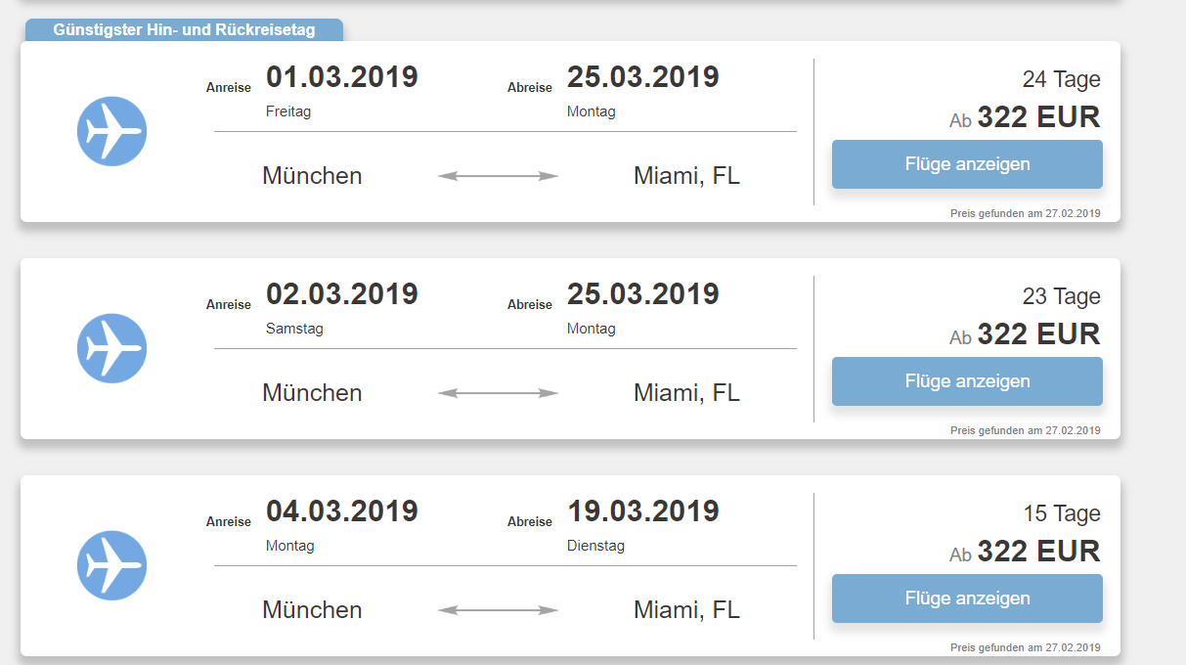Click departure date 19.03.2019
This screenshot has width=1186, height=665.
pos(642,511)
